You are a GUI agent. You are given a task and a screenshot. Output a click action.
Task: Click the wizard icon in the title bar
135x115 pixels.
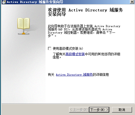click(x=4, y=2)
